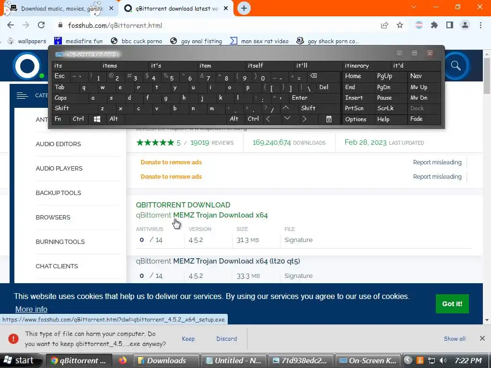
Task: Click the page vertical scrollbar thumb
Action: coord(487,76)
